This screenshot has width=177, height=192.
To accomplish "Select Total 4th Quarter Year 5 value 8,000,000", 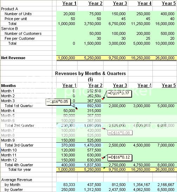I will tap(166, 165).
